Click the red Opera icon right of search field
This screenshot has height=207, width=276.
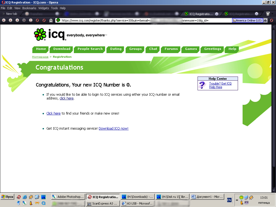click(272, 20)
